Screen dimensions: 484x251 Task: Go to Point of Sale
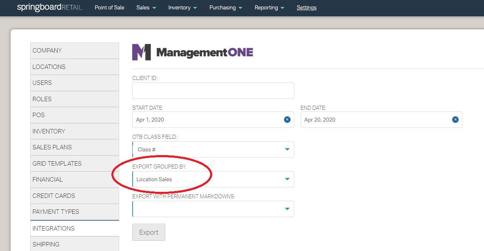click(109, 8)
